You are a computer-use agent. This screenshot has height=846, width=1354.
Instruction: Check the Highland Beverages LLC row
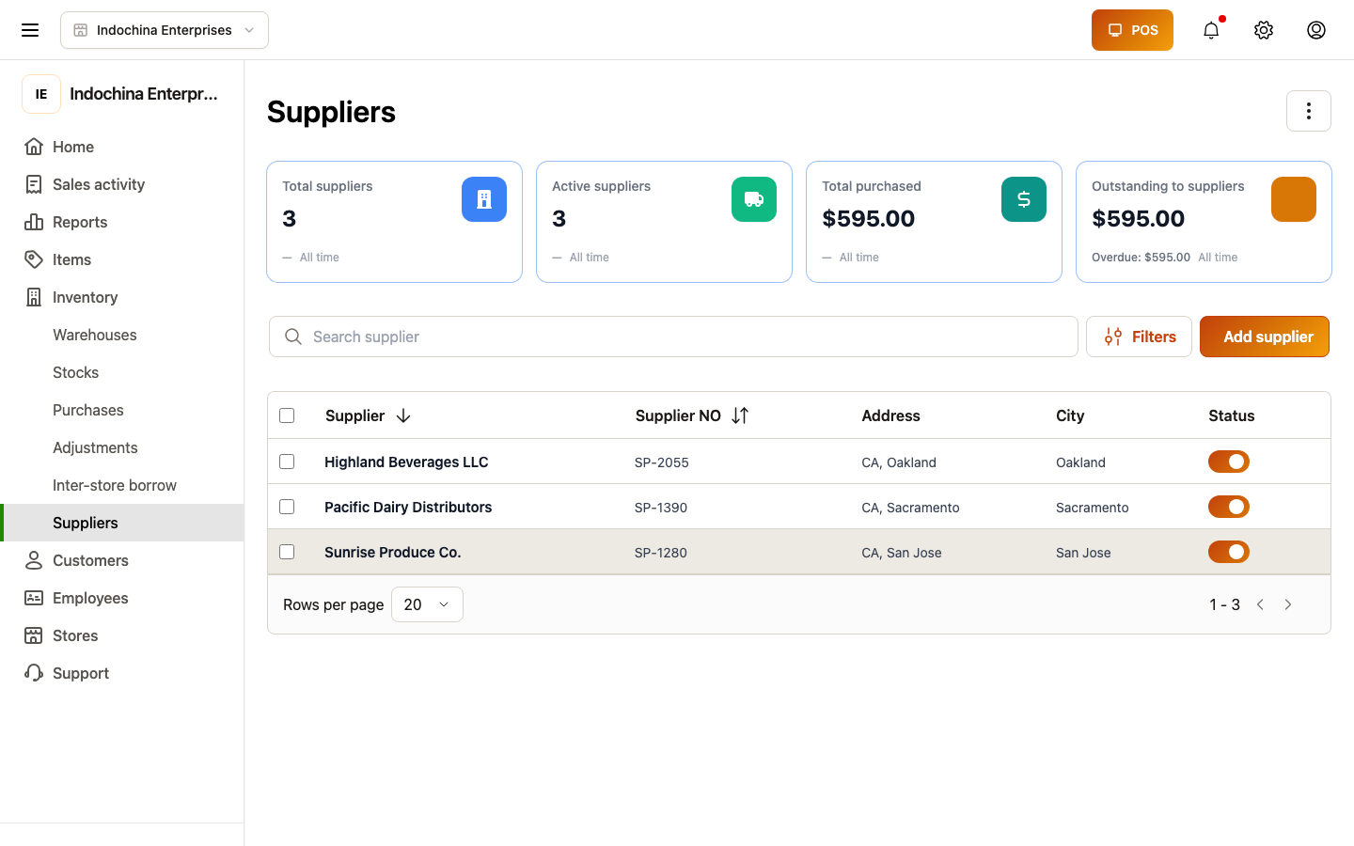(287, 462)
